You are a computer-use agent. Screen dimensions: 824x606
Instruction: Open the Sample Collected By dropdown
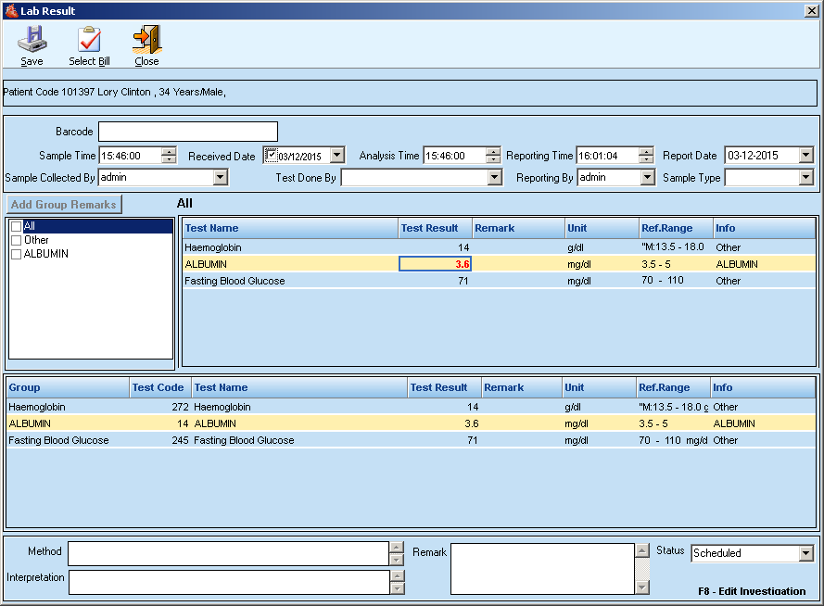[x=221, y=177]
